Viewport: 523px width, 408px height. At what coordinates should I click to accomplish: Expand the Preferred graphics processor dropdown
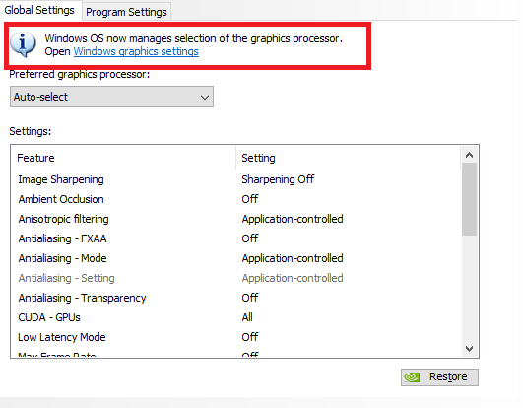[111, 97]
